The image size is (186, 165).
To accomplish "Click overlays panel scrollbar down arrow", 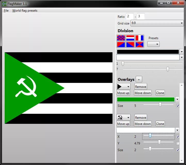I will click(182, 161).
